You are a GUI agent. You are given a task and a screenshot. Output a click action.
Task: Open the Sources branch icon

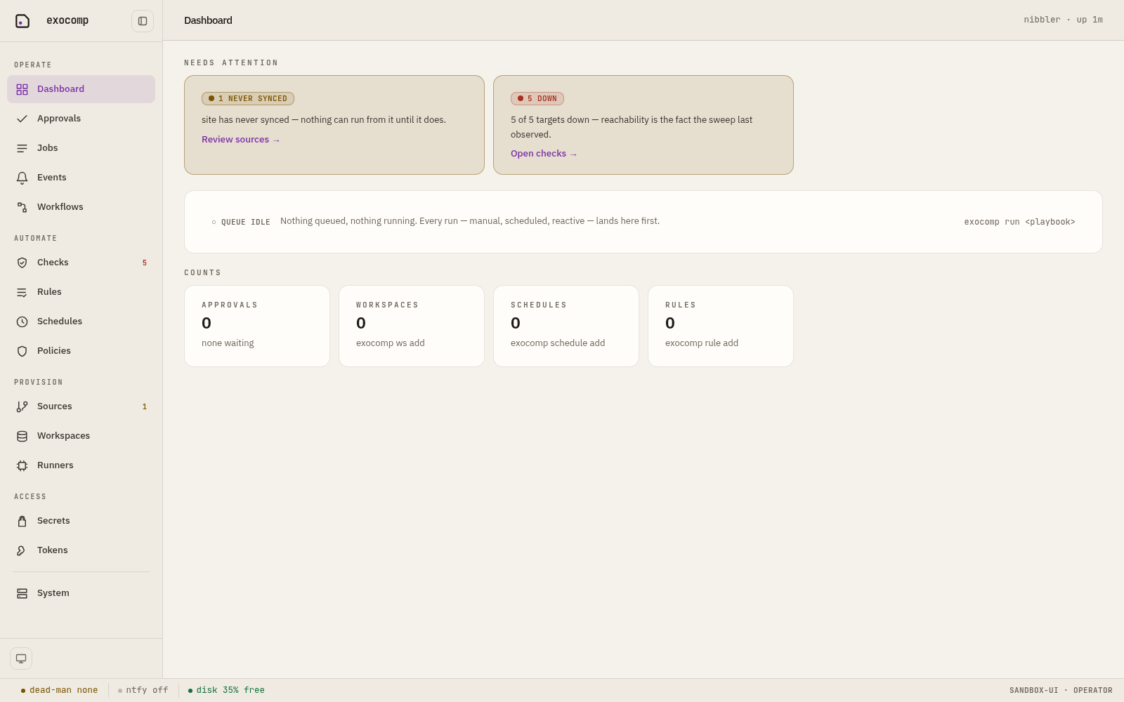[22, 406]
